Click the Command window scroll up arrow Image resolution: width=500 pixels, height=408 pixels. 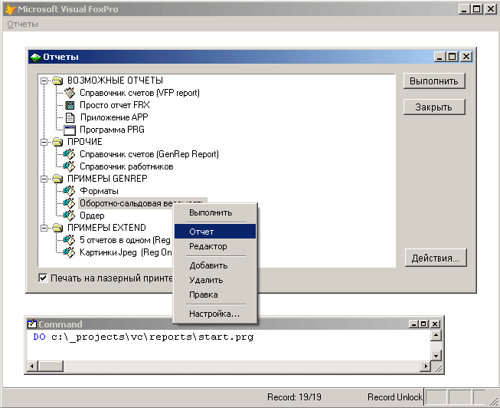[x=436, y=335]
